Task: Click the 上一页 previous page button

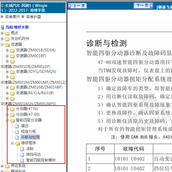Action: 77,6
